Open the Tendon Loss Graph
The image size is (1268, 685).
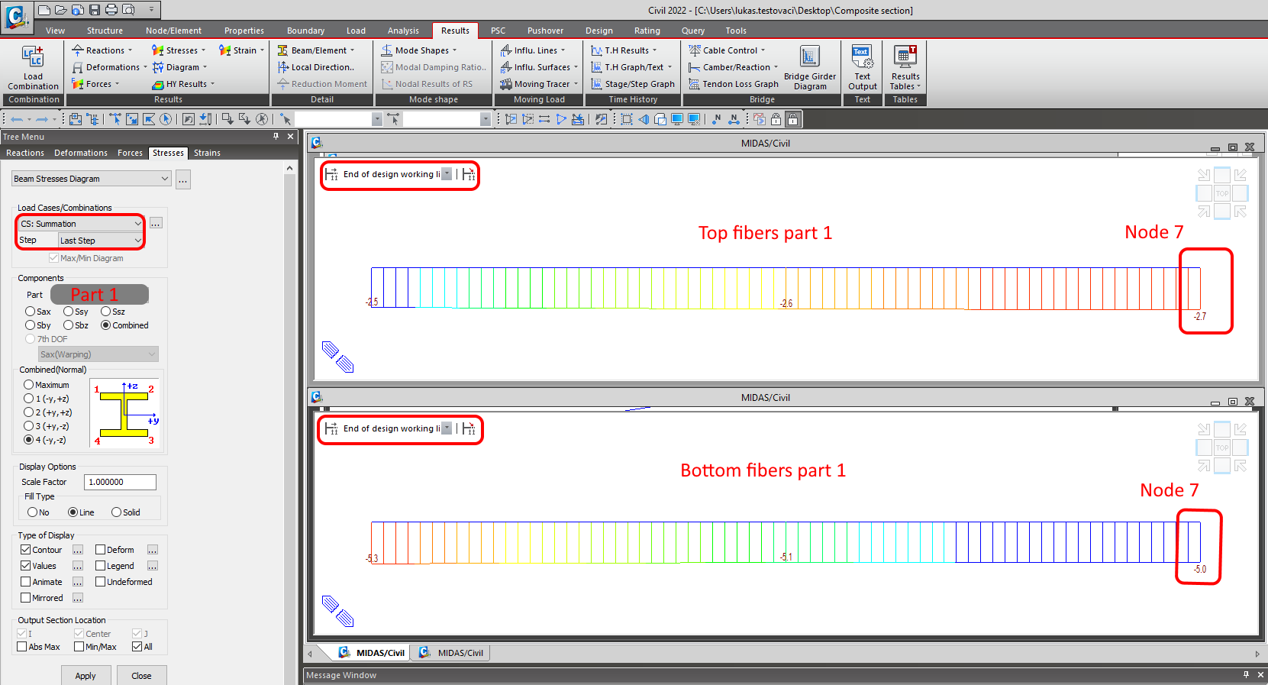pyautogui.click(x=734, y=84)
